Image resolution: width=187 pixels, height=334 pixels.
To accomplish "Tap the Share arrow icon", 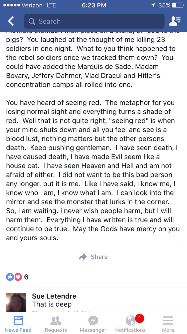I will click(x=83, y=257).
